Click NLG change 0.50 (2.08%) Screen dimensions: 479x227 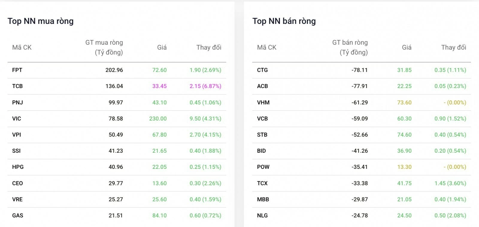click(x=450, y=216)
